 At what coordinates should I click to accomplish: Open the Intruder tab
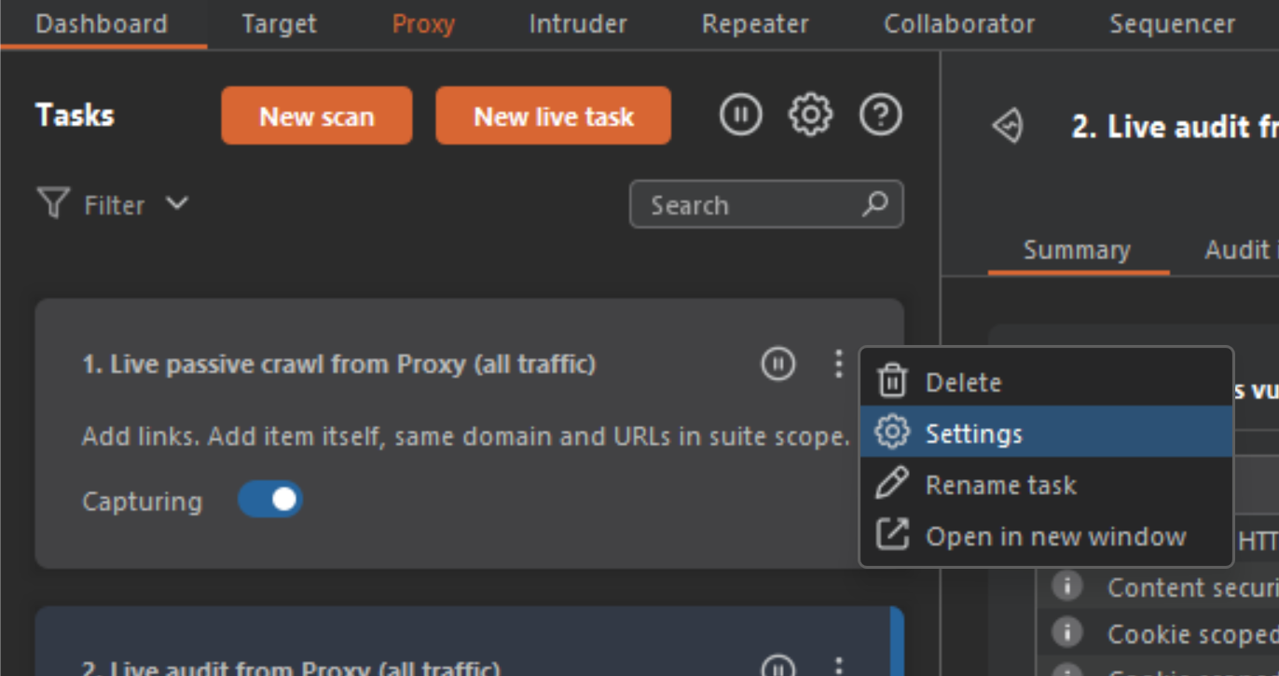coord(578,23)
